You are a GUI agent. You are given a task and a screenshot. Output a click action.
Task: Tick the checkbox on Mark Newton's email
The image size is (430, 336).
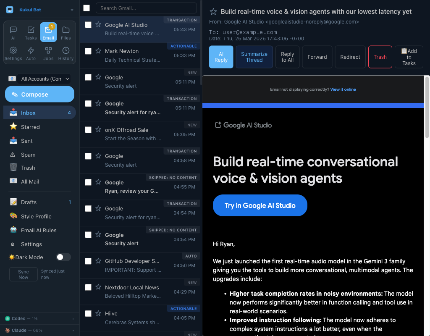pos(88,51)
